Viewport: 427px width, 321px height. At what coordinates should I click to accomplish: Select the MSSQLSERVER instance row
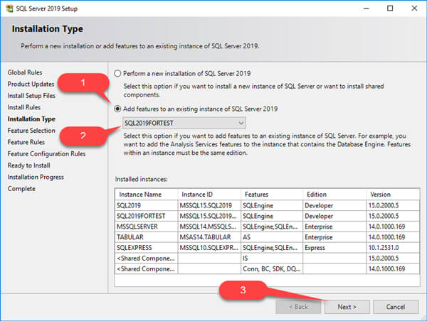[267, 227]
